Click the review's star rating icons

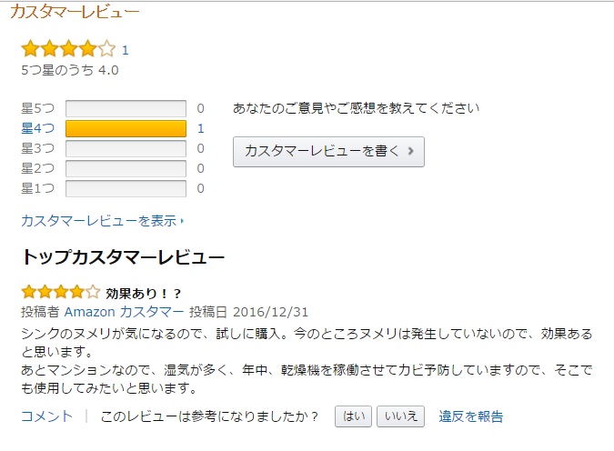pyautogui.click(x=60, y=293)
